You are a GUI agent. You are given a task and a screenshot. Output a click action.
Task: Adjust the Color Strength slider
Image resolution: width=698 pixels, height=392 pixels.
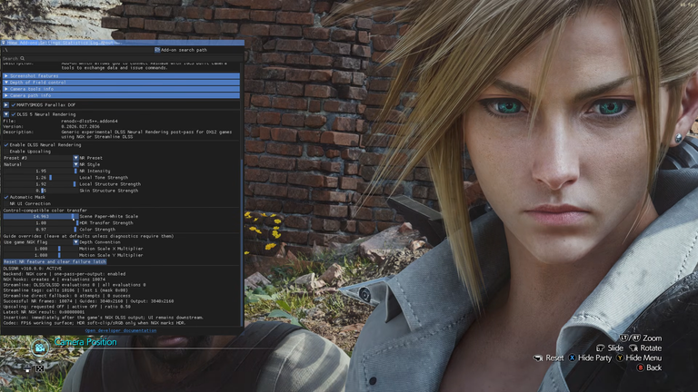click(x=41, y=230)
